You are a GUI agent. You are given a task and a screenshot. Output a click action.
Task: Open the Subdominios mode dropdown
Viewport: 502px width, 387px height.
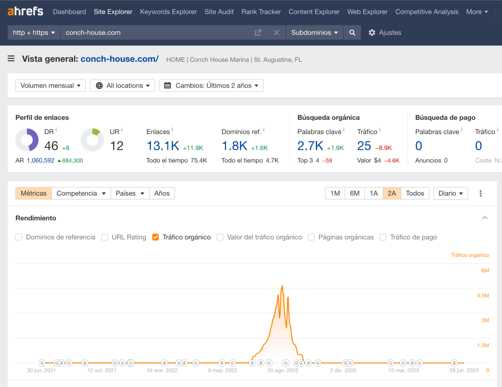click(314, 32)
